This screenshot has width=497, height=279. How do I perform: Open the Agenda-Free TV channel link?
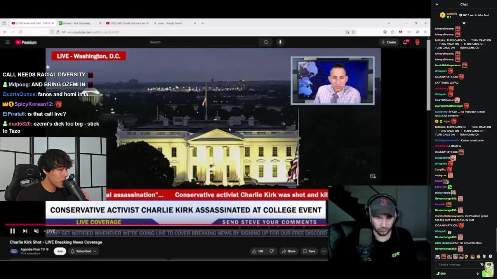(33, 249)
